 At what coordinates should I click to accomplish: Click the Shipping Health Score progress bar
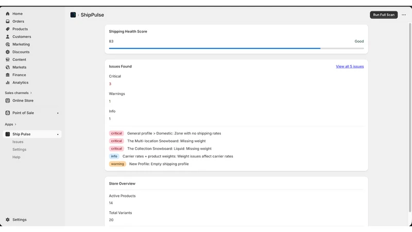[236, 48]
